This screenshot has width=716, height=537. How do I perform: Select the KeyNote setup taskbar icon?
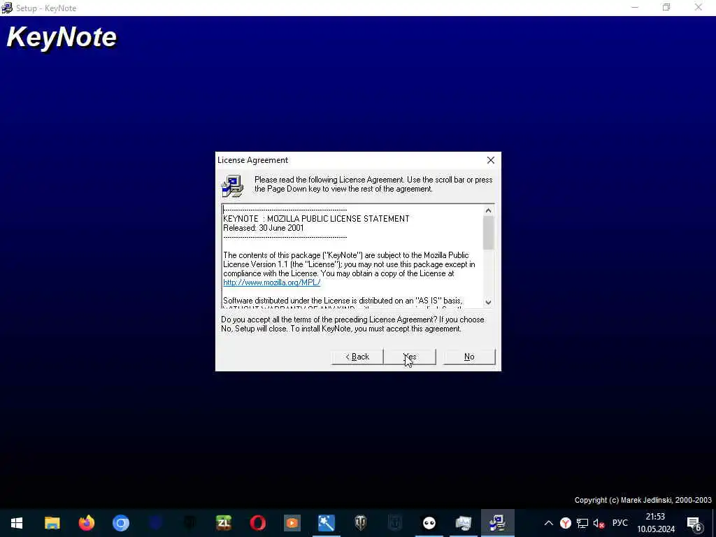498,523
